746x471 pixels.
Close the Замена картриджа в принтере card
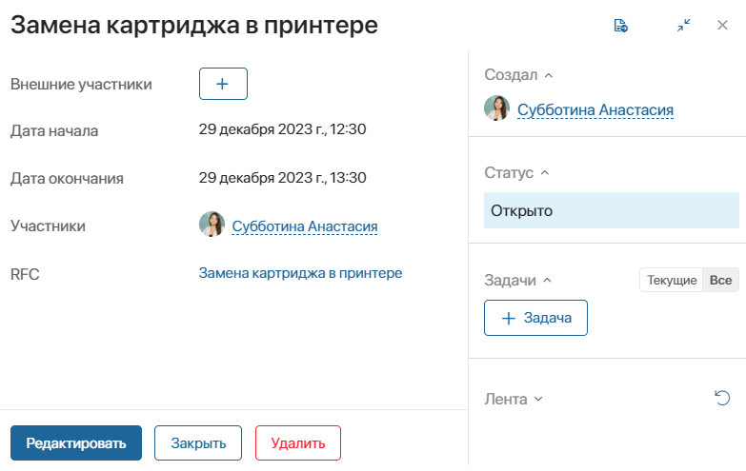pyautogui.click(x=722, y=25)
